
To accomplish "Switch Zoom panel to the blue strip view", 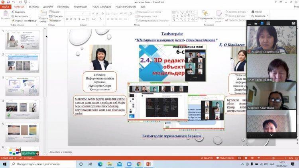I will coord(262,23).
